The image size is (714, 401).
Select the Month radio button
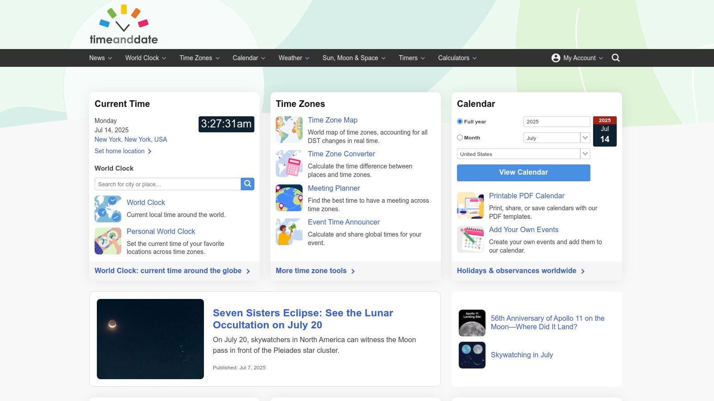460,138
